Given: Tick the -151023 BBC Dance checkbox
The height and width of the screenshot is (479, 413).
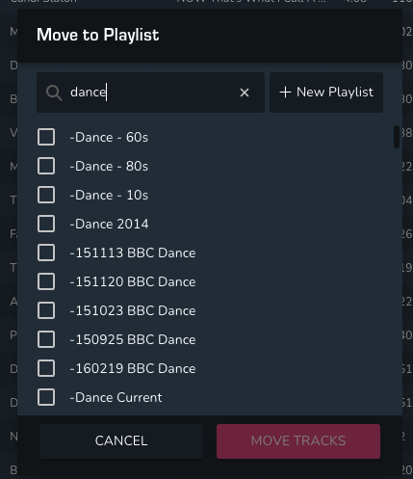Looking at the screenshot, I should point(46,310).
